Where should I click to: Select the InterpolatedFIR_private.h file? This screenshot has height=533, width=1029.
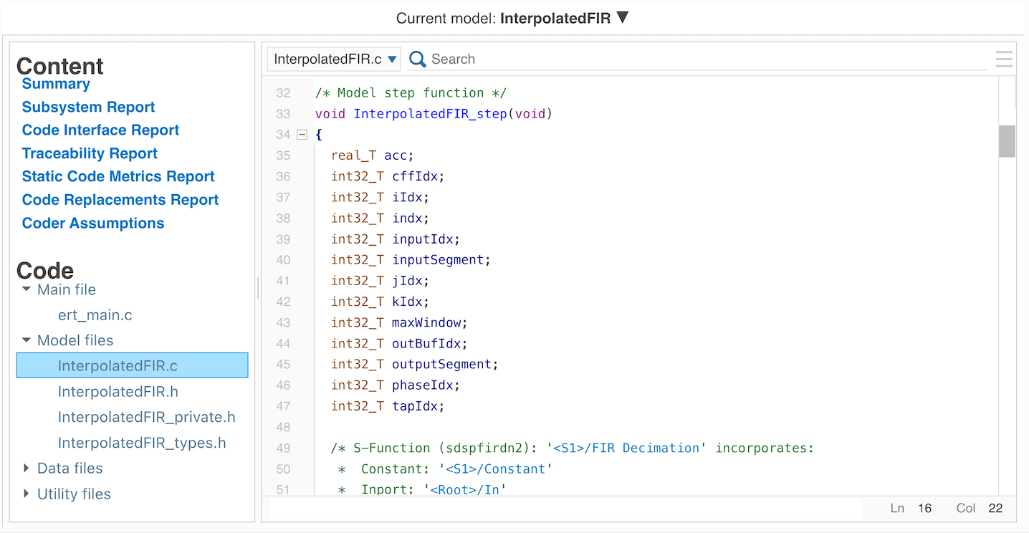[x=146, y=417]
